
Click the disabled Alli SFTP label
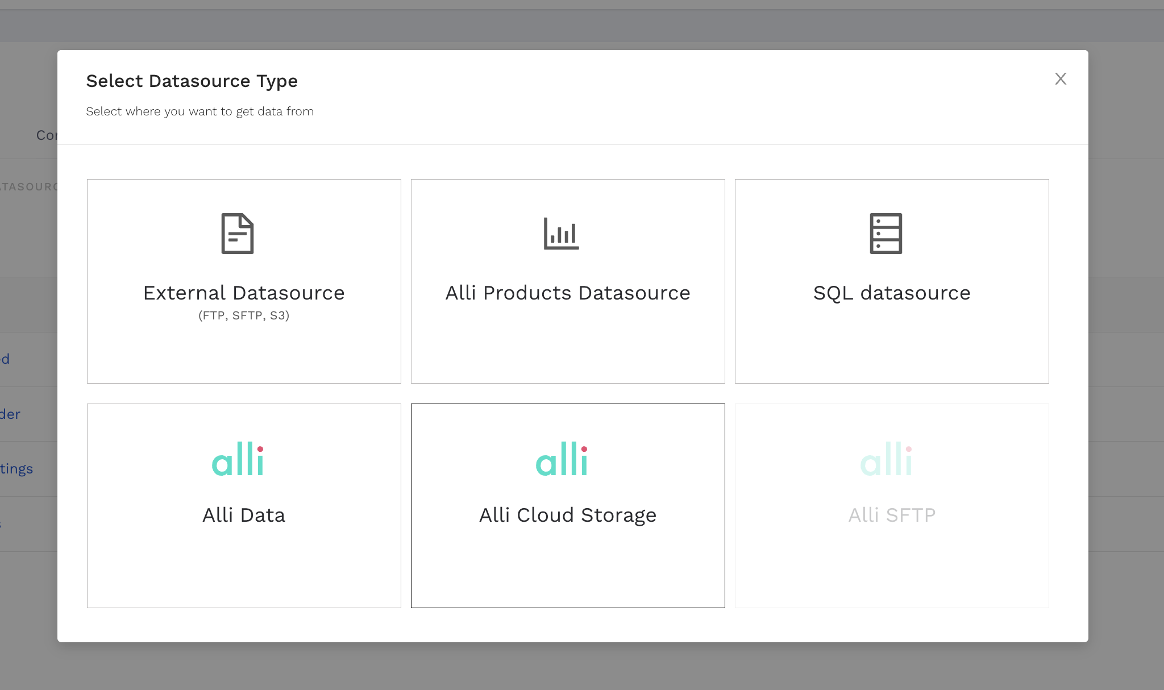(x=891, y=515)
